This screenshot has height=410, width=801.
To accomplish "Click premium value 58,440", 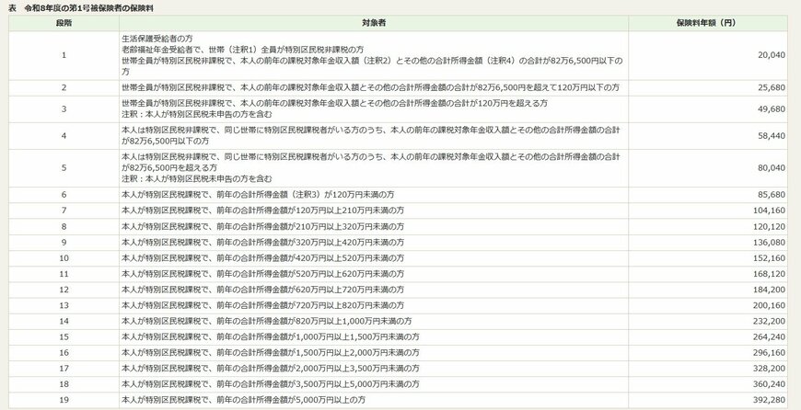I will pyautogui.click(x=772, y=136).
